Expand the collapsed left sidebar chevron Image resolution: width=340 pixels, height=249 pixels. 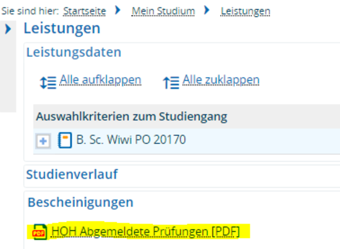(x=8, y=29)
